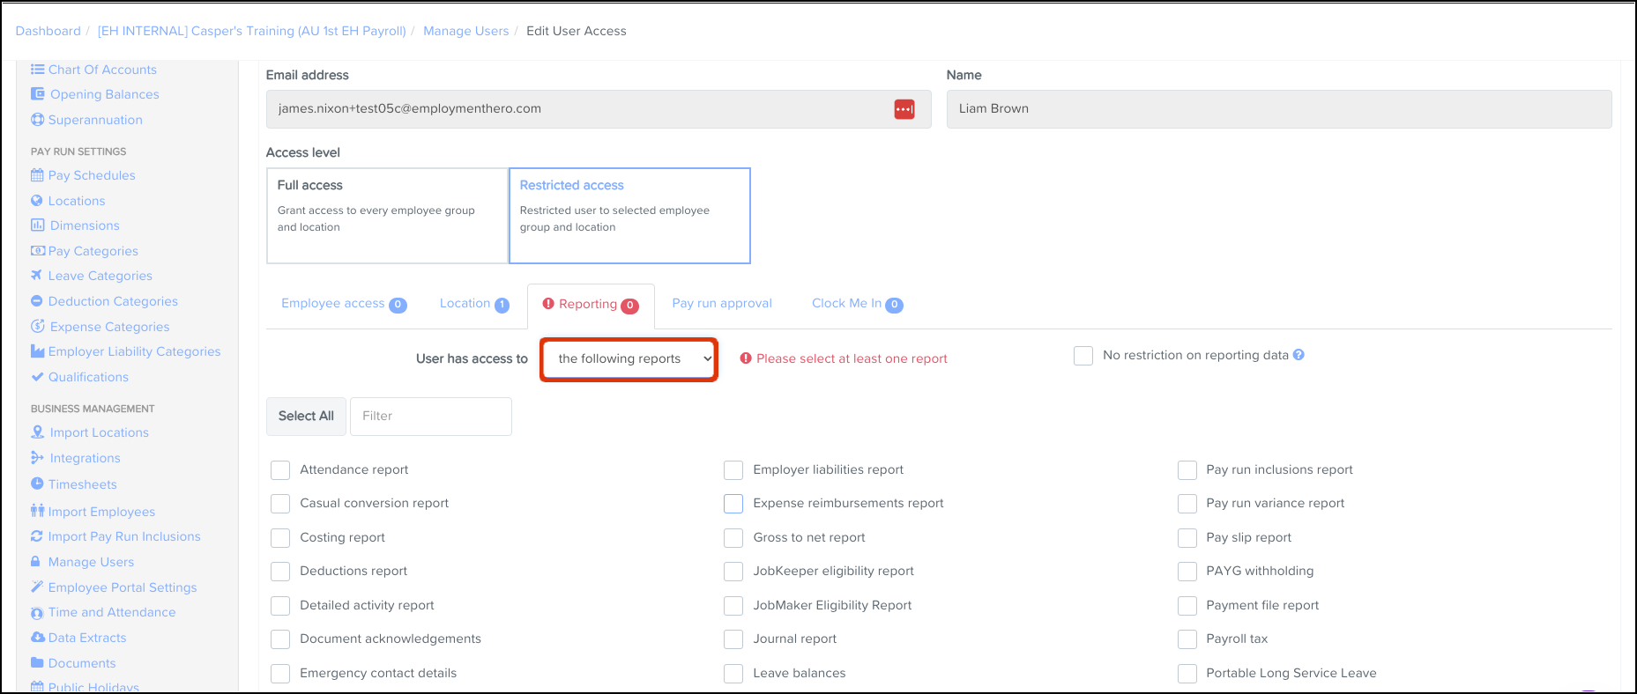Click the Chart Of Accounts list icon
The width and height of the screenshot is (1637, 694).
click(37, 70)
